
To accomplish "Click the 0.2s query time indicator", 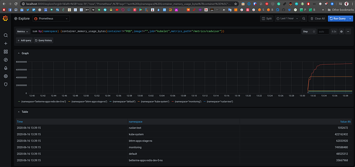I will click(334, 32).
